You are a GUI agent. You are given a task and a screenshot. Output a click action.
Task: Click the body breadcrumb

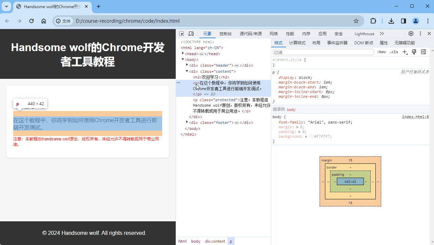pyautogui.click(x=196, y=241)
